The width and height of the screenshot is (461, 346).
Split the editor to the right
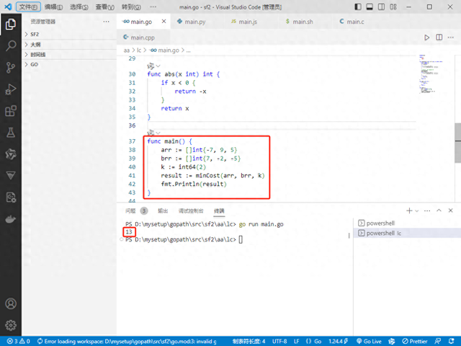tap(439, 37)
